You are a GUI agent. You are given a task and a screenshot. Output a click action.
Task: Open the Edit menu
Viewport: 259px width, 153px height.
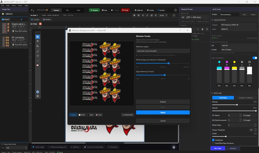[x=8, y=5]
